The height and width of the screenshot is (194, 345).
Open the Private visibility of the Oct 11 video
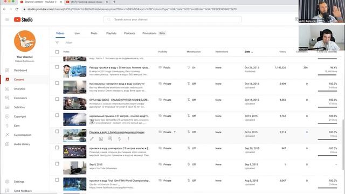click(x=165, y=100)
